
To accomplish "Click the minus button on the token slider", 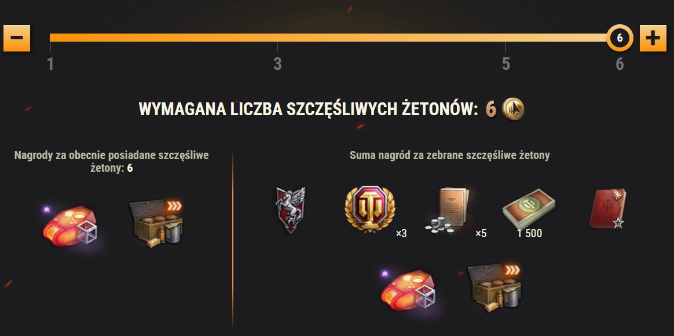I will (x=17, y=38).
